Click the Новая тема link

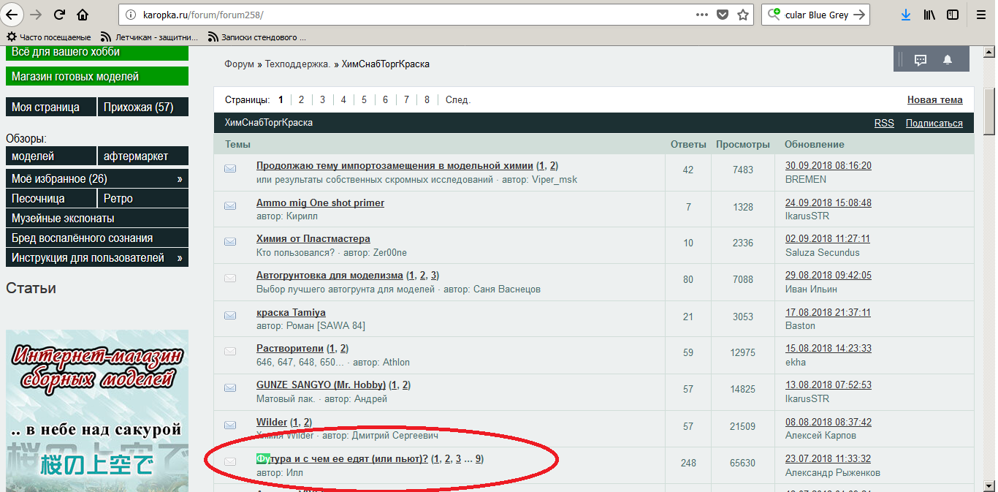(934, 99)
